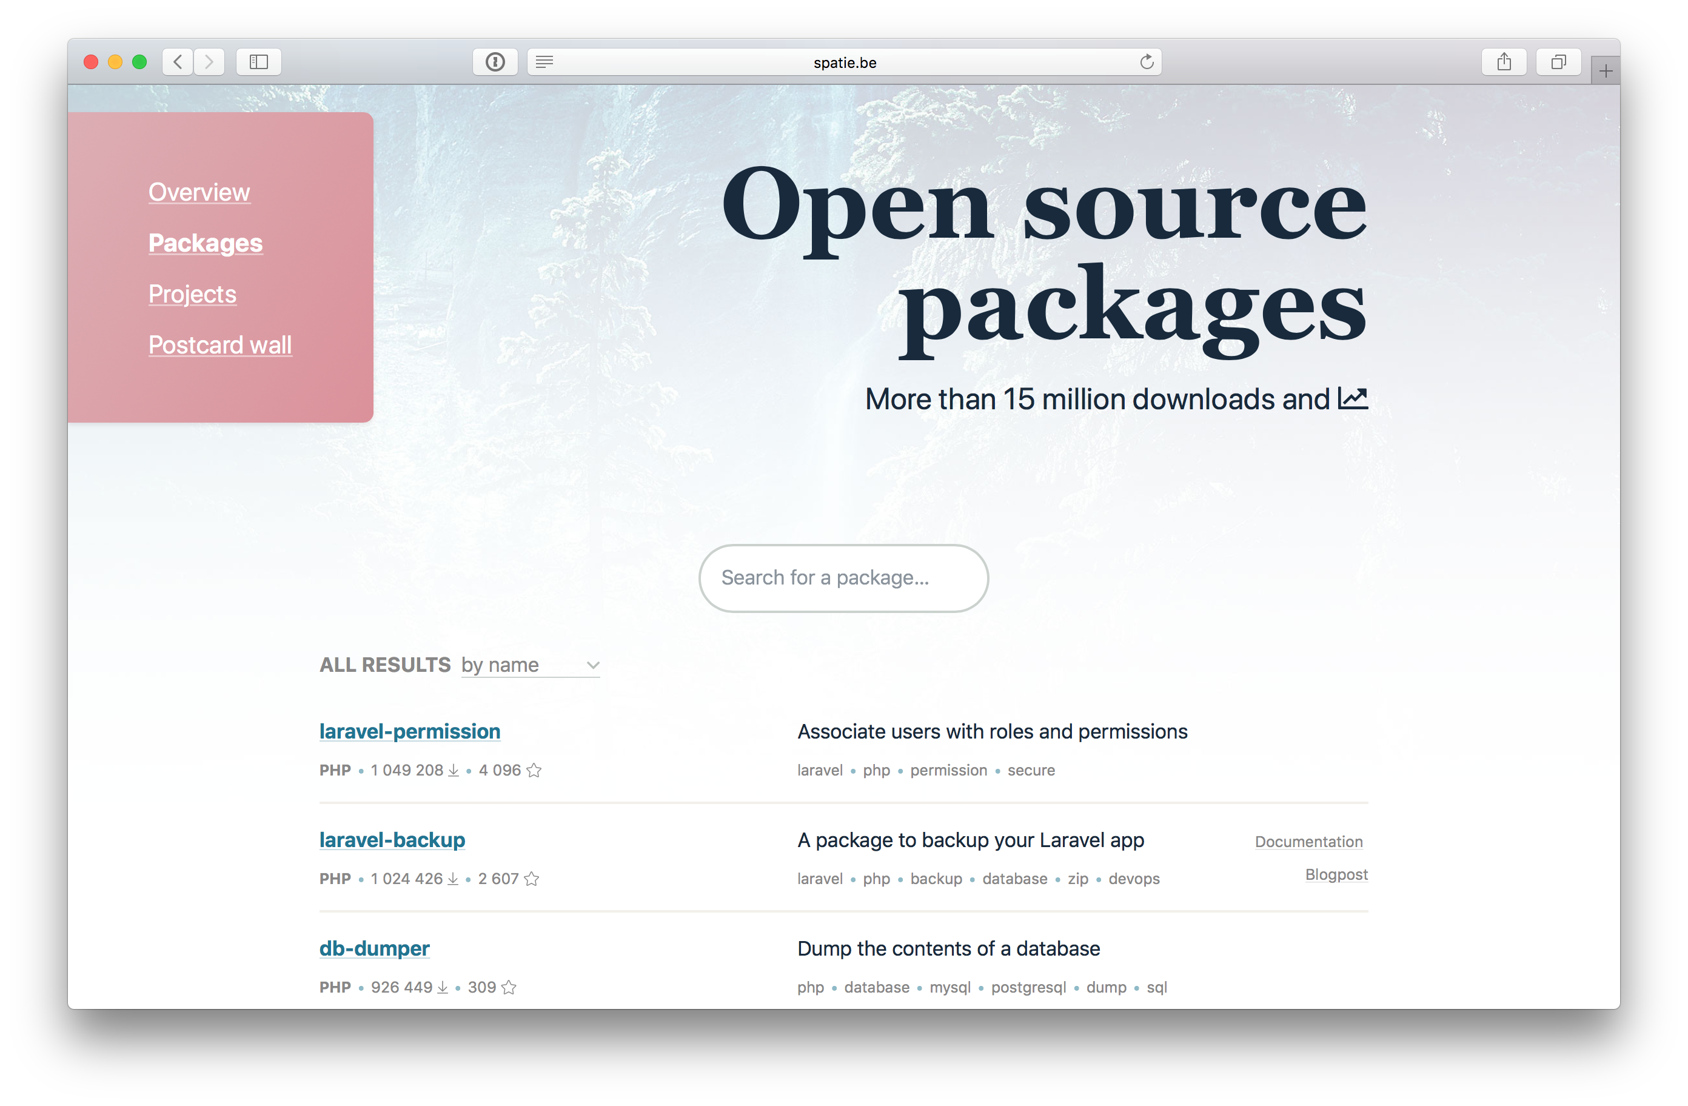Open laravel-backup Blogpost link
This screenshot has height=1106, width=1688.
point(1336,875)
